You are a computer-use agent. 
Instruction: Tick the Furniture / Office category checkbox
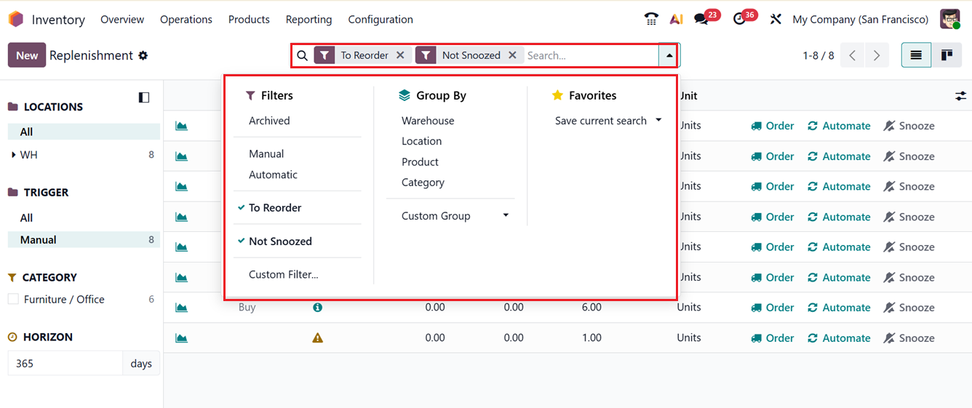pyautogui.click(x=13, y=299)
